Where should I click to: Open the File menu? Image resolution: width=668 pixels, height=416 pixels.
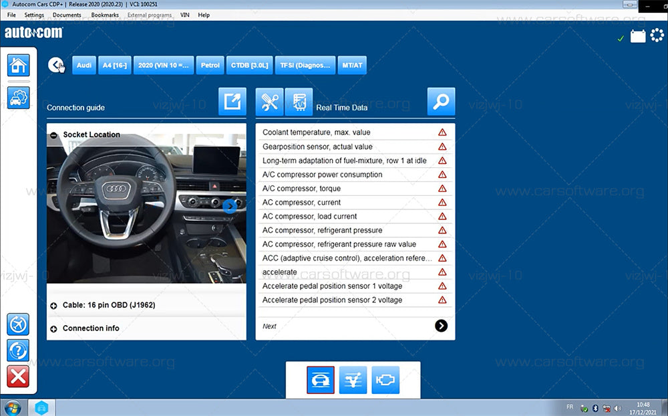[11, 15]
